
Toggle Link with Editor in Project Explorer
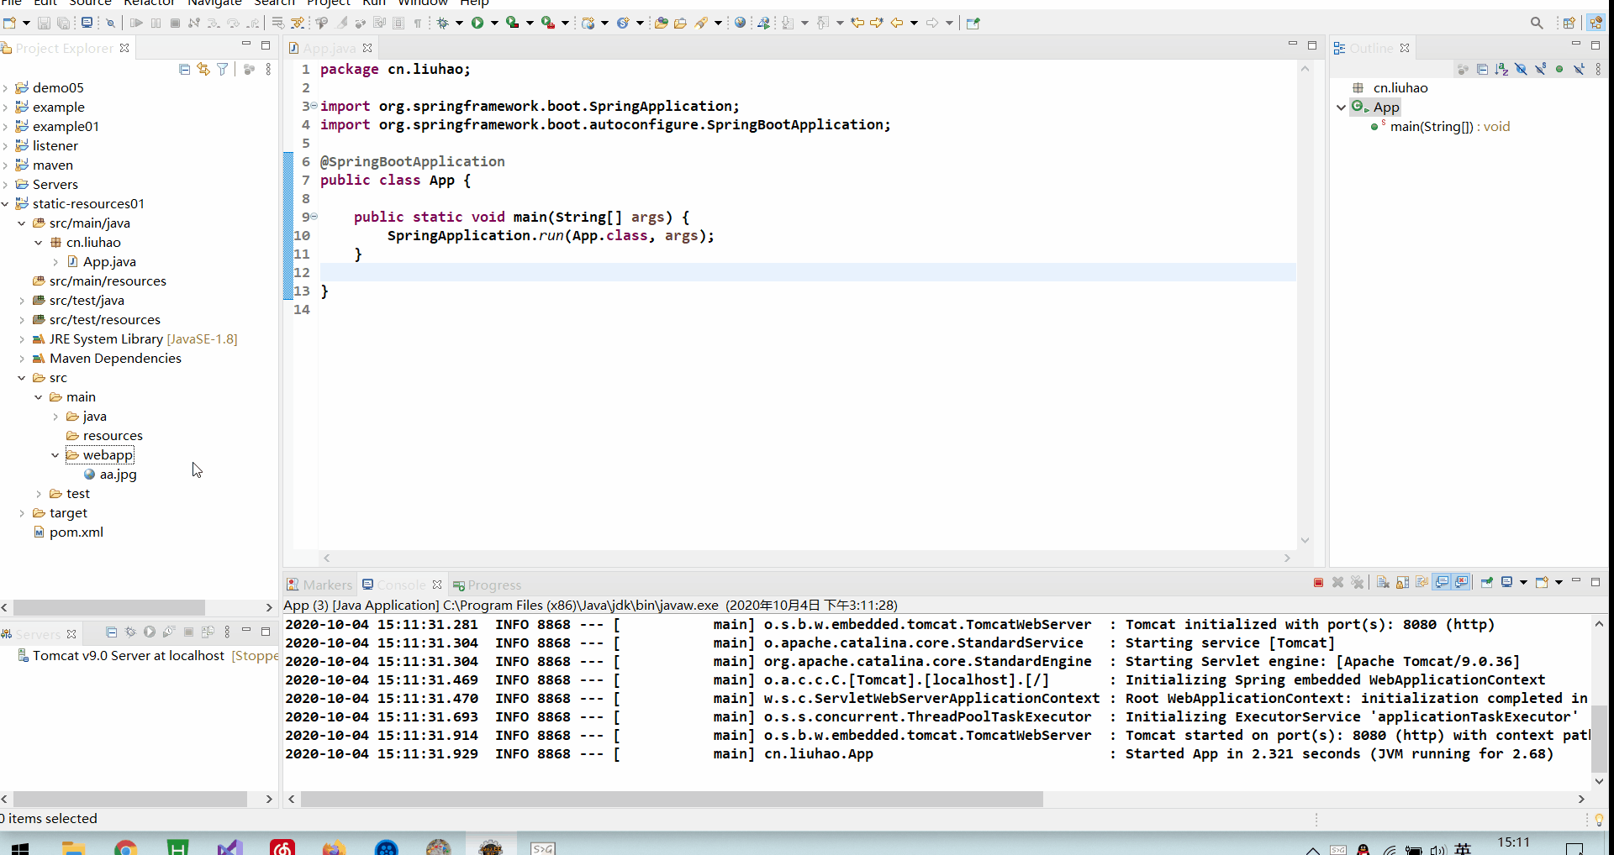(203, 69)
